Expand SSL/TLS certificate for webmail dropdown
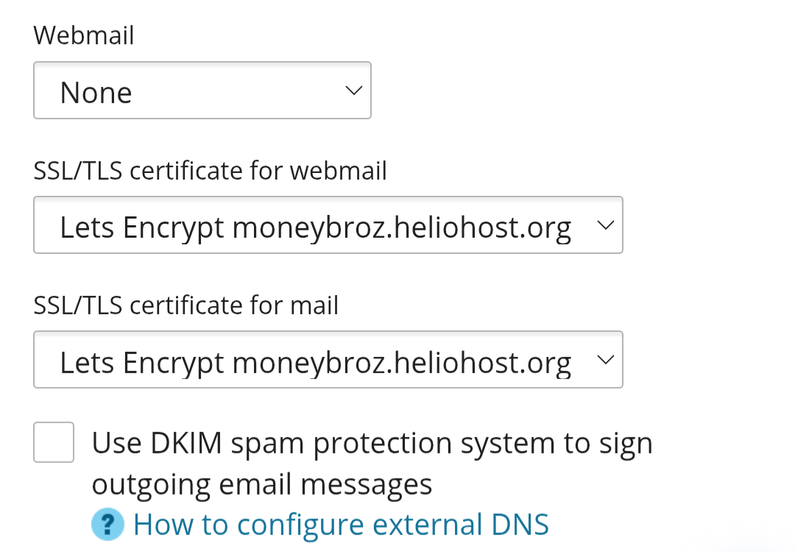Screen dimensions: 795x552 328,224
